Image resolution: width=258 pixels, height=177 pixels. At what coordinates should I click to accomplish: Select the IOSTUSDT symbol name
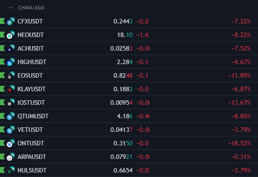click(31, 102)
